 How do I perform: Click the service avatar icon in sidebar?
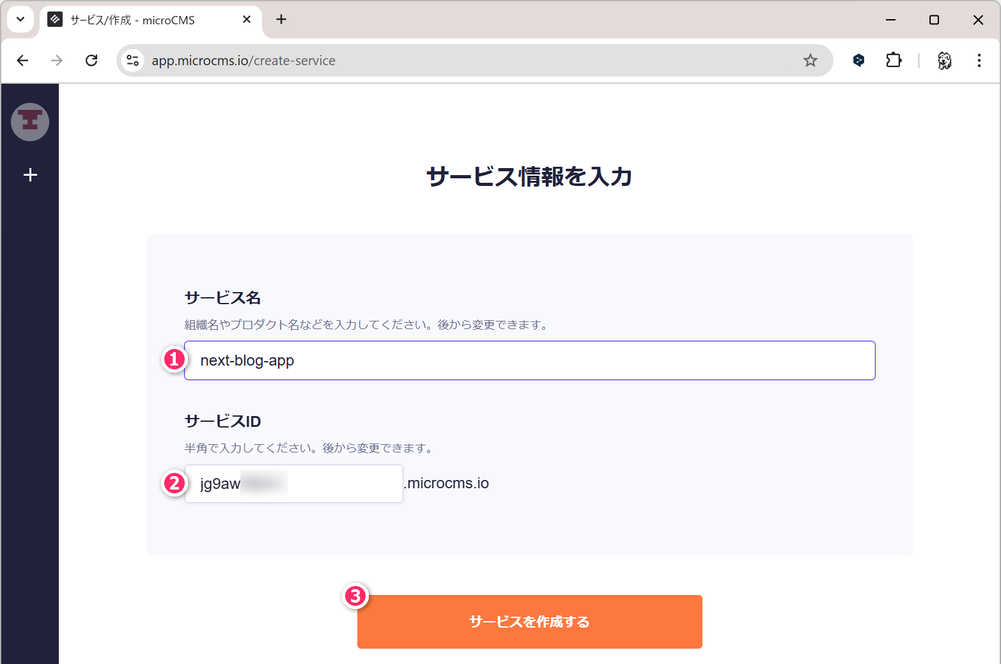tap(30, 122)
